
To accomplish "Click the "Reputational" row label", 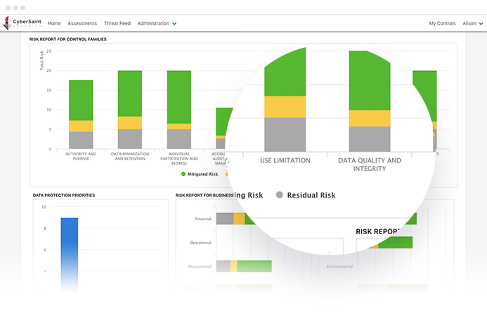I will (200, 266).
